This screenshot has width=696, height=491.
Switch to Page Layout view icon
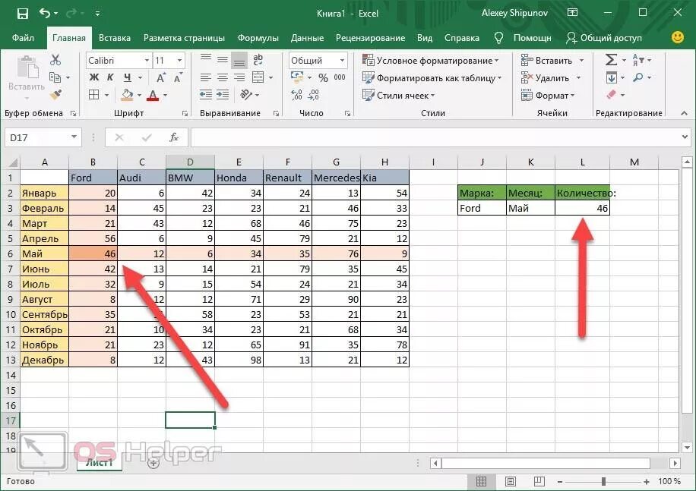(511, 481)
